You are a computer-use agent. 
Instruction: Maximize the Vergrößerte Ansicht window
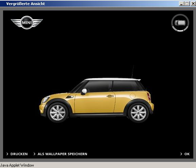point(187,4)
